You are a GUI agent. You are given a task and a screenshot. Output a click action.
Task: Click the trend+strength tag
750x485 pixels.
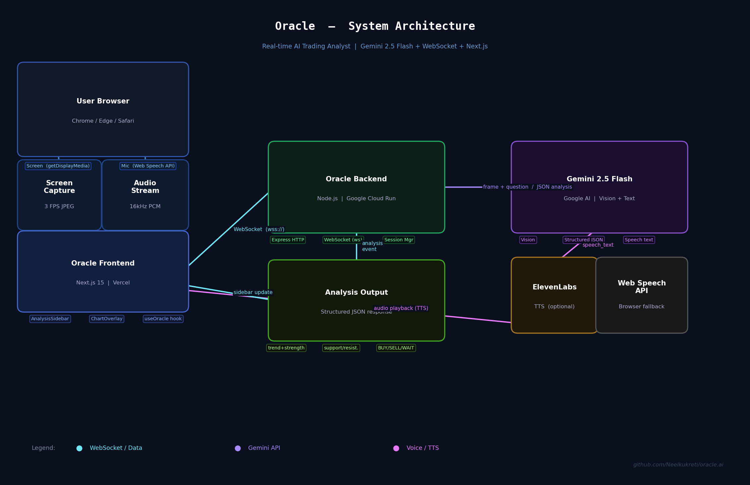286,348
